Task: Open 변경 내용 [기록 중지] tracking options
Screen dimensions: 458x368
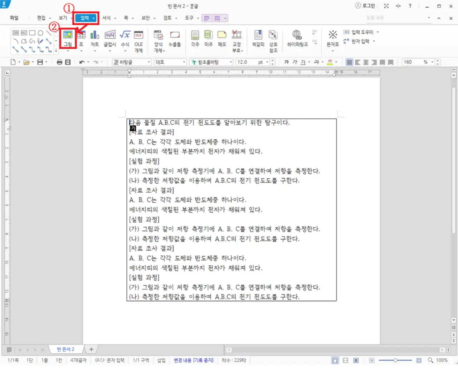Action: (193, 360)
